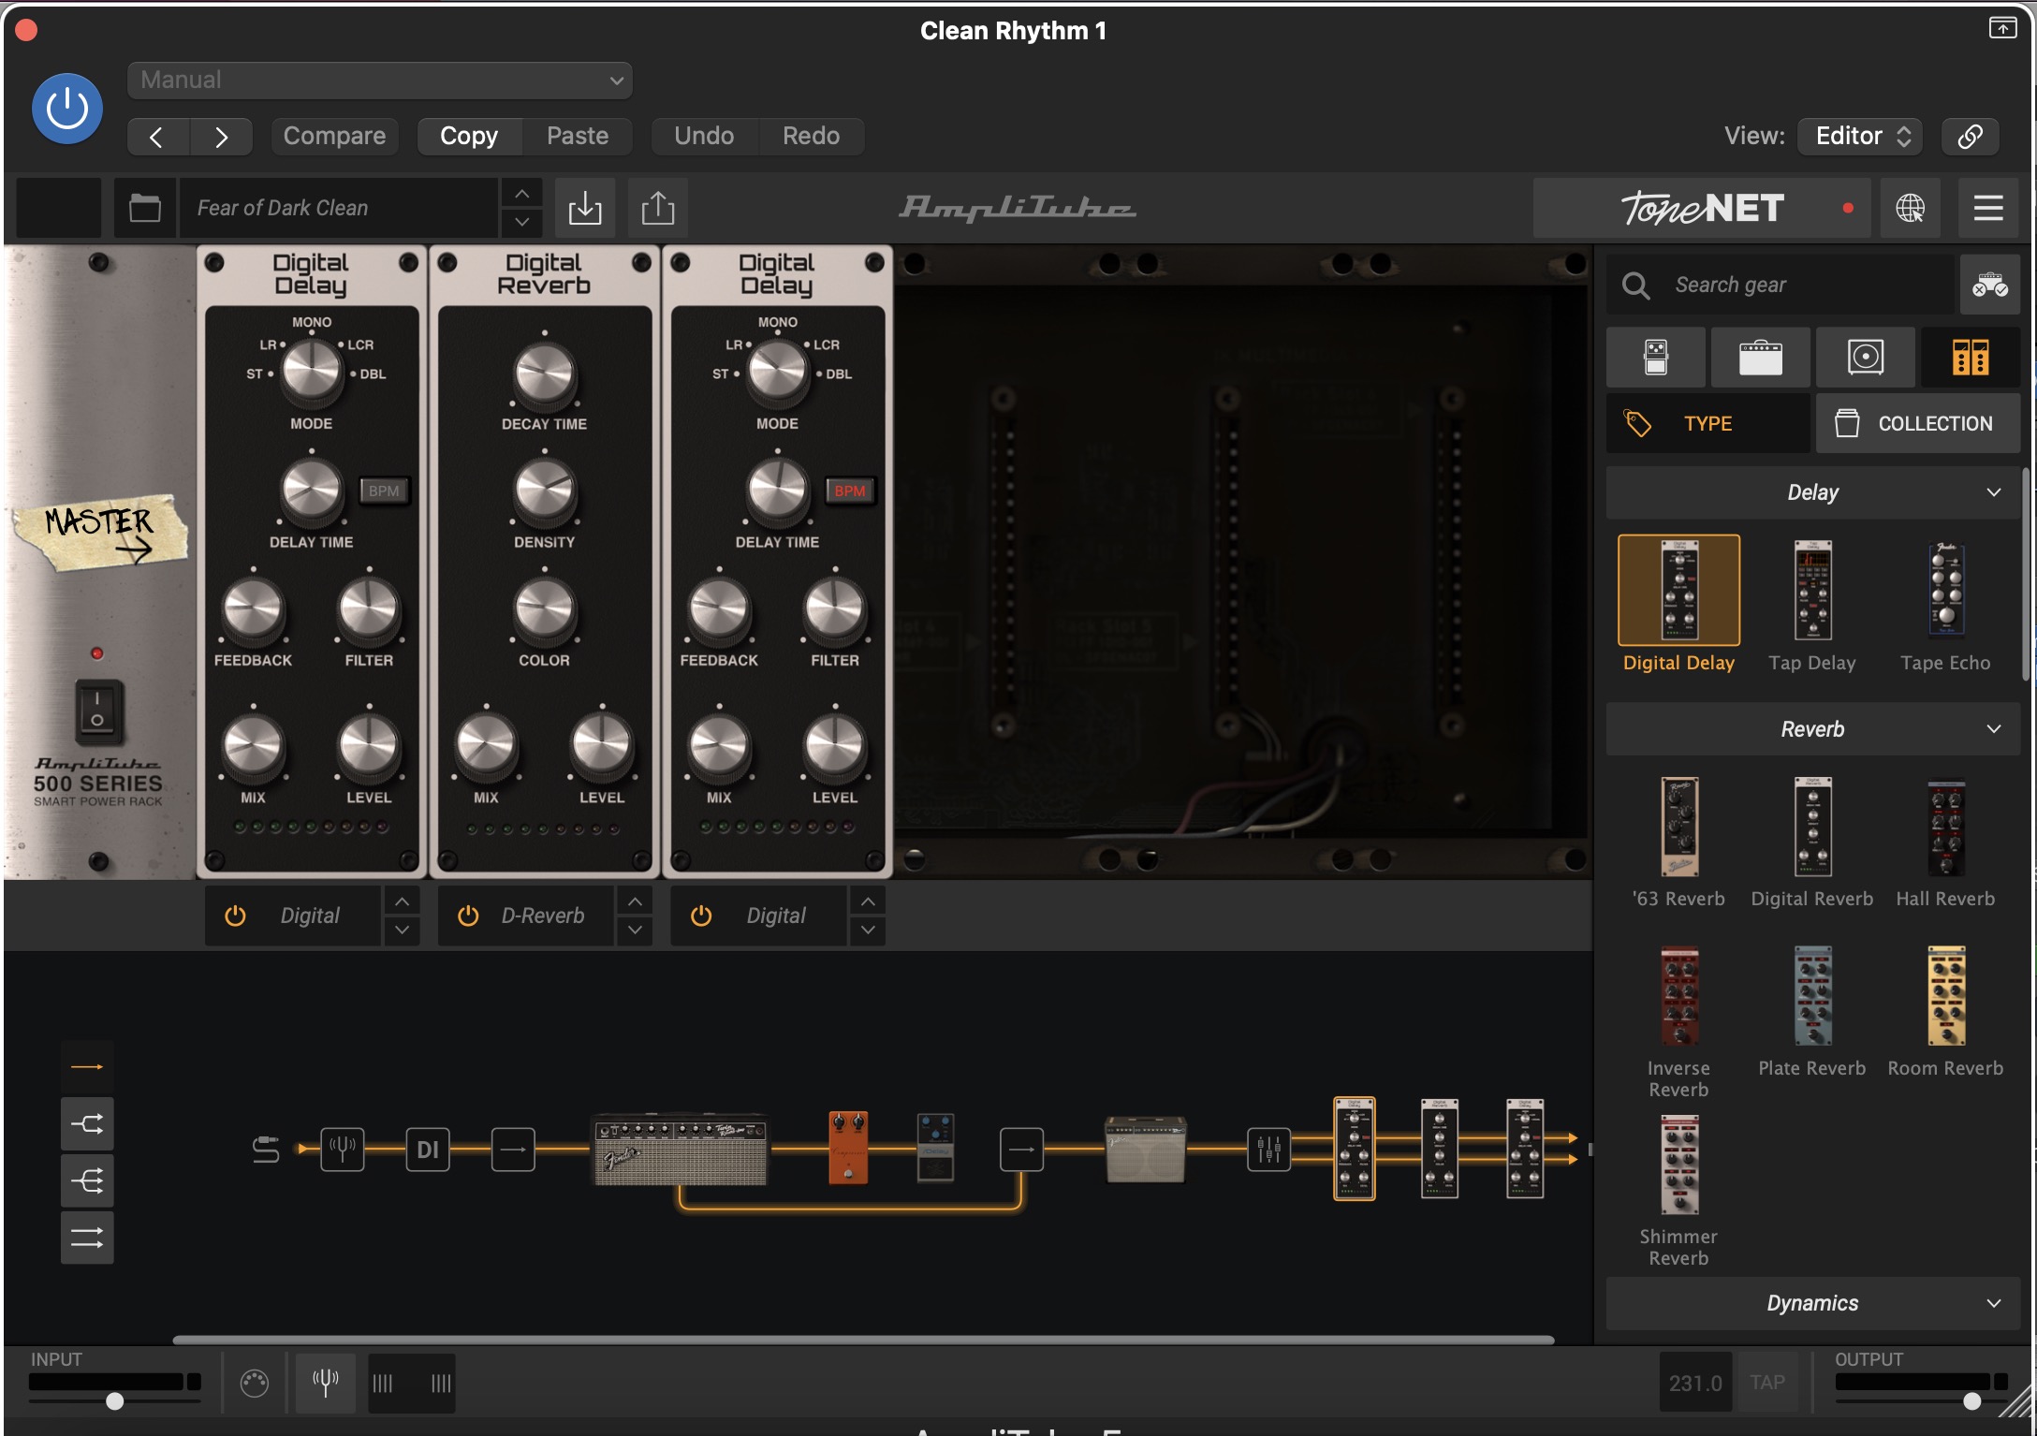Click the link chain icon near View
This screenshot has width=2037, height=1436.
click(x=1970, y=137)
